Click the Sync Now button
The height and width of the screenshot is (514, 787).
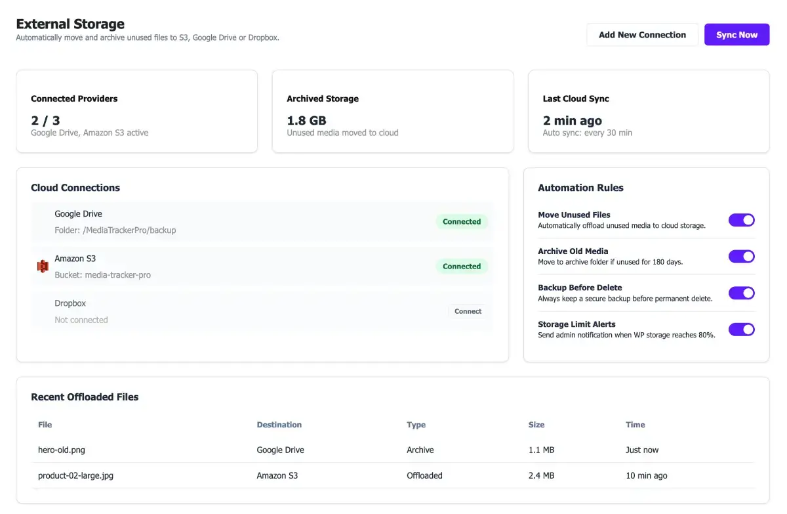pos(737,35)
